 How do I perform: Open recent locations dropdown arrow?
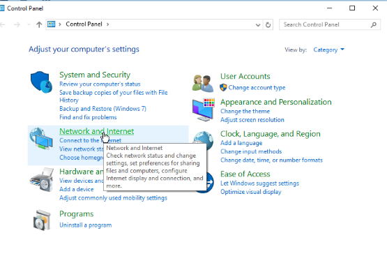pos(29,24)
